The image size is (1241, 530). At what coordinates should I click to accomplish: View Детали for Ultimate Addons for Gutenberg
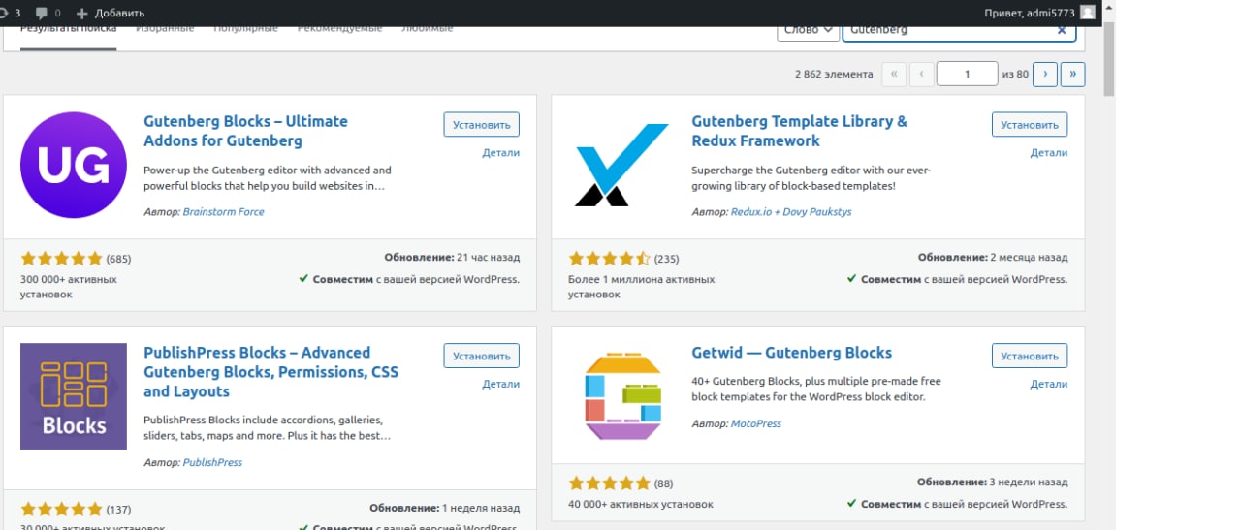(500, 153)
